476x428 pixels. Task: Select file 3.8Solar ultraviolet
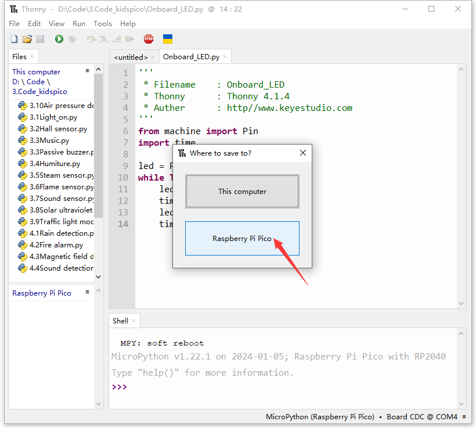click(x=61, y=210)
